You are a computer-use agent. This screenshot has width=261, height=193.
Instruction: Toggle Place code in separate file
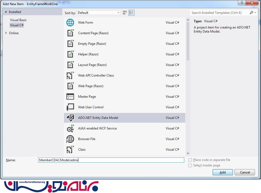tap(190, 160)
